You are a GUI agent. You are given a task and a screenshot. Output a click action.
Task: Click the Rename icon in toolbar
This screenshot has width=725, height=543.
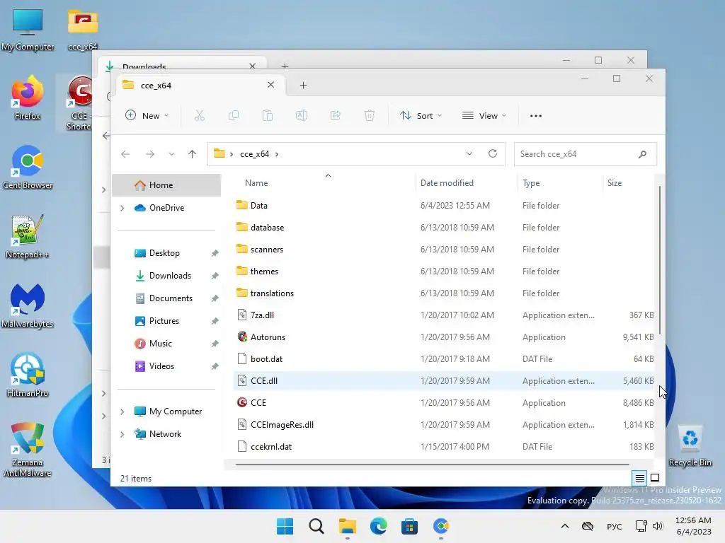point(302,115)
